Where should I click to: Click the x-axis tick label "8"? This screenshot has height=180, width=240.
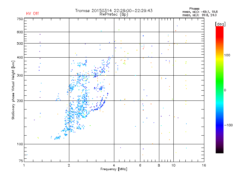click(159, 165)
